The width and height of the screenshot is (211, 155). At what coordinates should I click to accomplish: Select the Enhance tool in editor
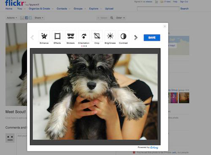44,37
